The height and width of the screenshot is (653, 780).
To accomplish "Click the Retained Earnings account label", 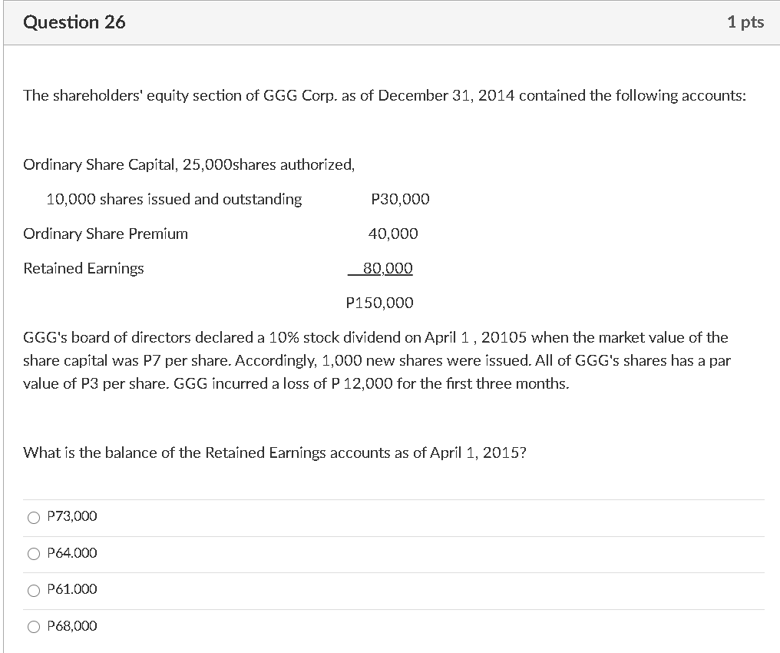I will point(84,268).
